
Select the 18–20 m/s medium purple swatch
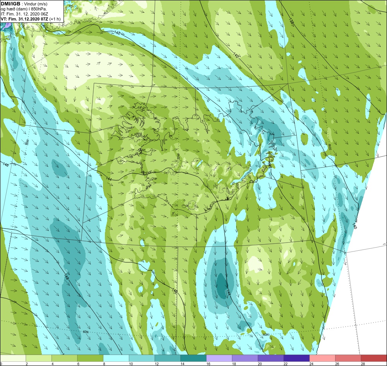245,358
